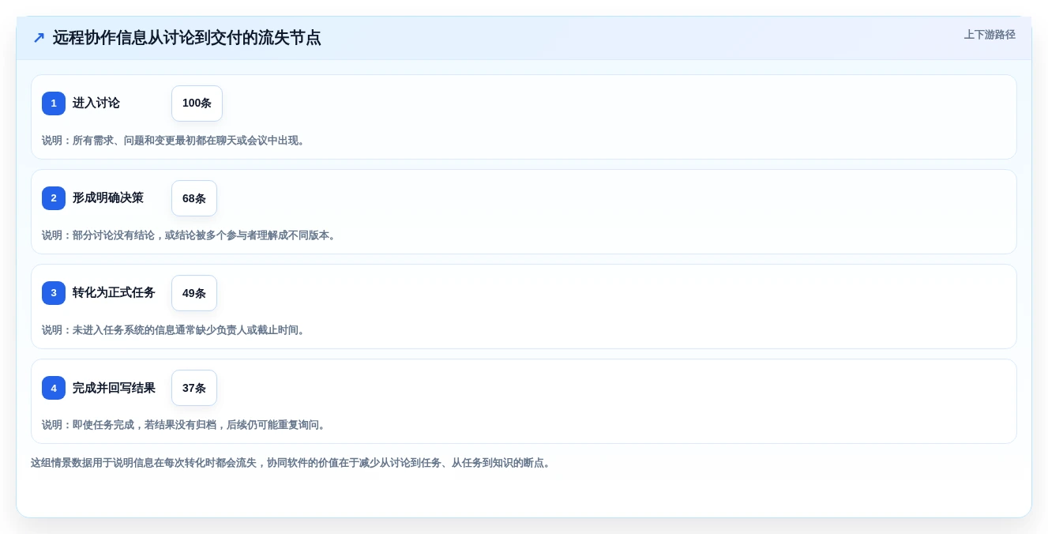Click the title 远程协作信息从讨论到交付的流失节点
1048x534 pixels.
187,38
